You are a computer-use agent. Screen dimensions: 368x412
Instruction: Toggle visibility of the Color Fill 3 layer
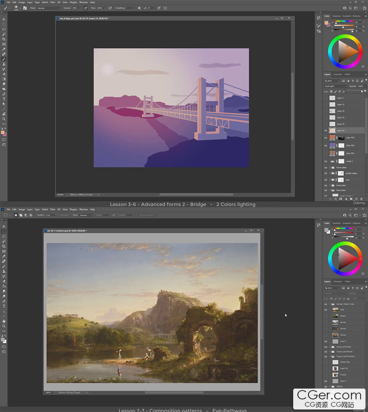click(326, 138)
